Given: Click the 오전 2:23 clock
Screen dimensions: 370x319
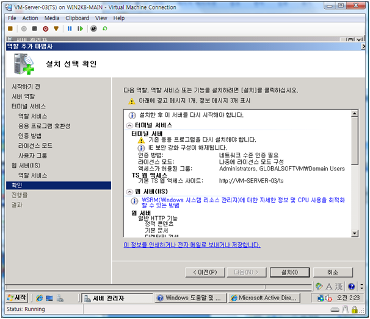Looking at the screenshot, I should pos(348,298).
